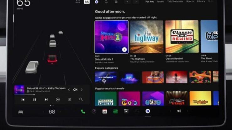The height and width of the screenshot is (130, 232).
Task: Open the calendar app showing 25
Action: (x=105, y=112)
